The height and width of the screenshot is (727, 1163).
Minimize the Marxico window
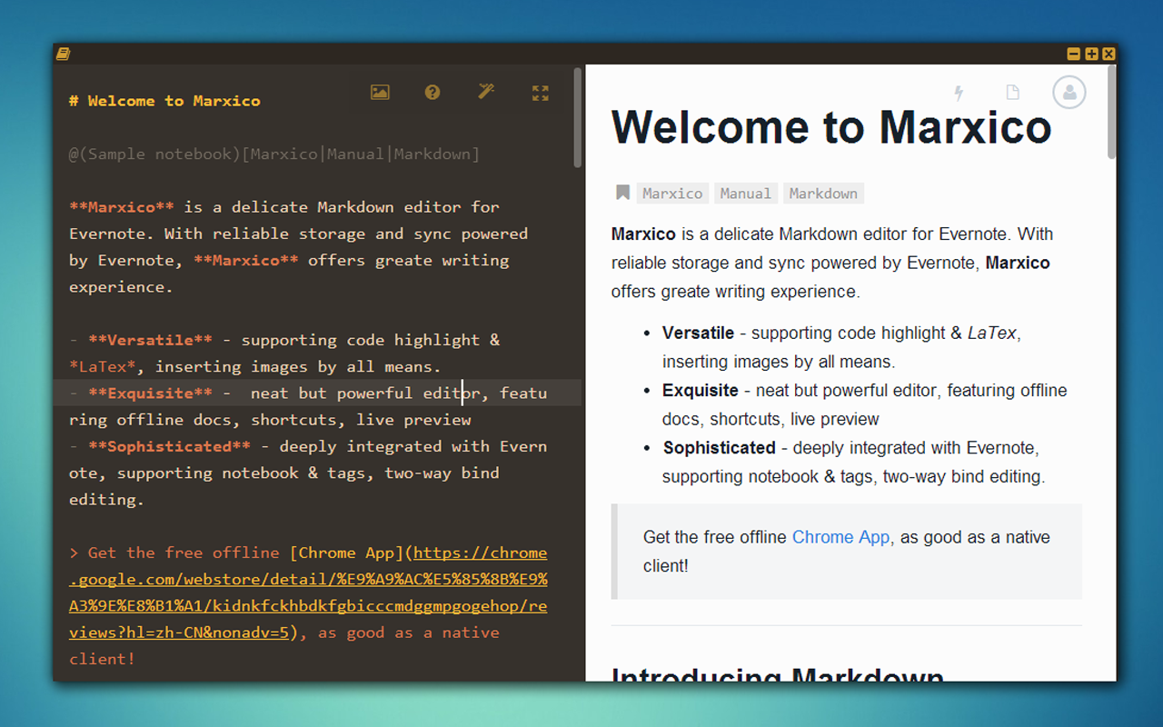point(1073,55)
